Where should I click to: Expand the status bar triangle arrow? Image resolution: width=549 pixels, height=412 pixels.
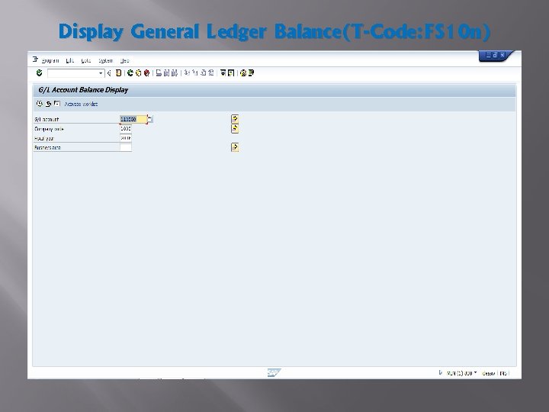441,372
